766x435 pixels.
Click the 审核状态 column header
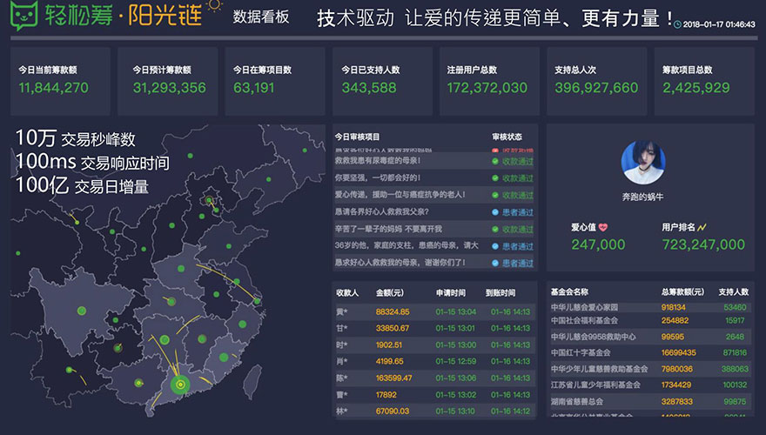click(x=507, y=137)
